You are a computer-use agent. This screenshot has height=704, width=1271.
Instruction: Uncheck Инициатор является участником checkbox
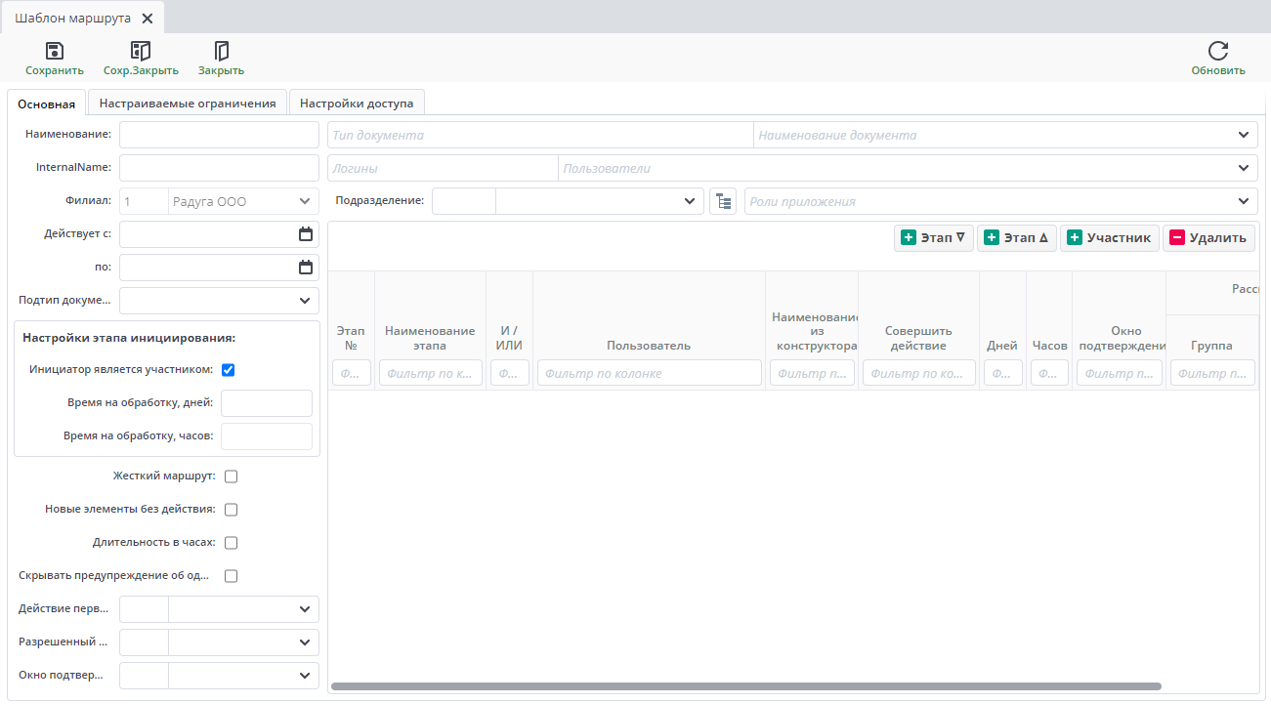(229, 370)
